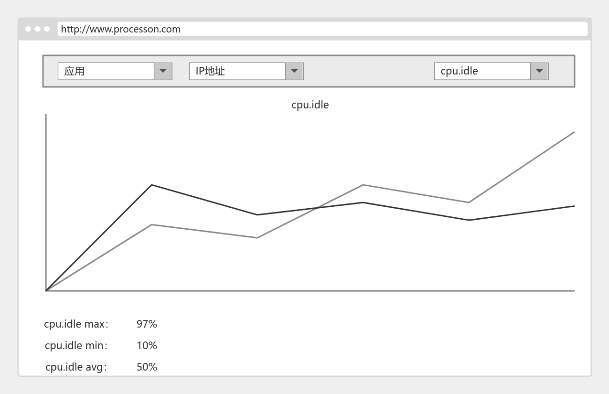Click the rightmost of the three window dots
The image size is (609, 394).
pos(47,29)
